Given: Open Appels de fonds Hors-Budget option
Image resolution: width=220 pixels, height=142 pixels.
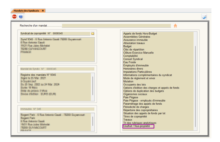Looking at the screenshot, I should [x=140, y=34].
